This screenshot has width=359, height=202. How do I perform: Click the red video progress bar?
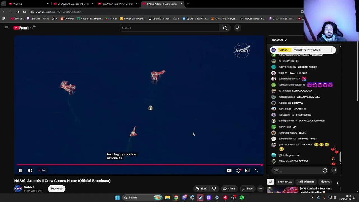coord(139,165)
